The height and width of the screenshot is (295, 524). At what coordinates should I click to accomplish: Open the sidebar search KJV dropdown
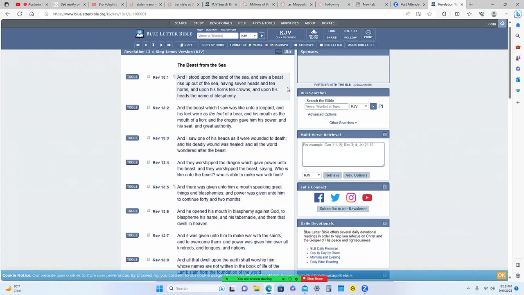[359, 107]
